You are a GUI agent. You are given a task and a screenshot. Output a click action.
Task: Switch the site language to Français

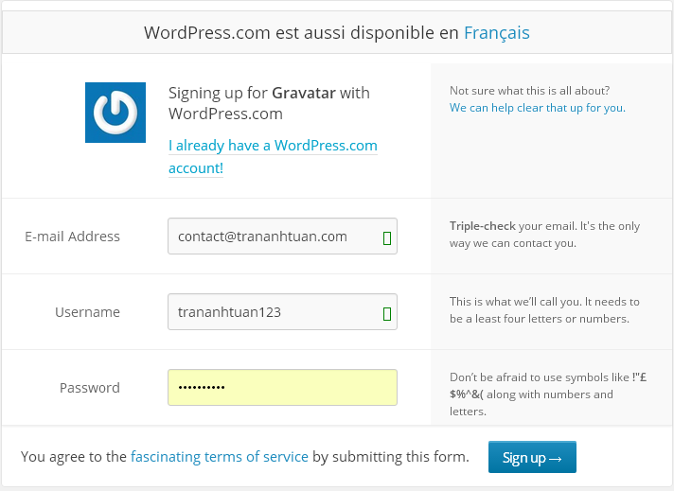click(496, 33)
